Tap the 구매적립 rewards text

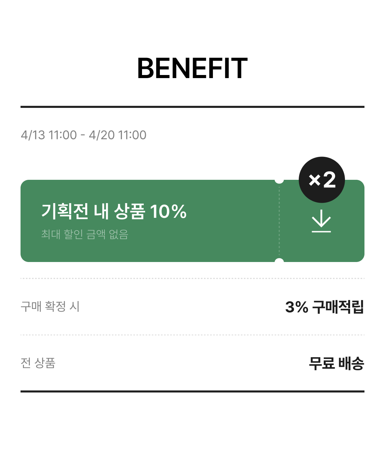coord(338,307)
